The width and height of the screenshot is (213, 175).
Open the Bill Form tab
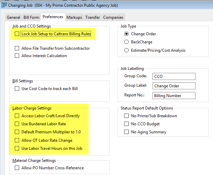pyautogui.click(x=31, y=17)
